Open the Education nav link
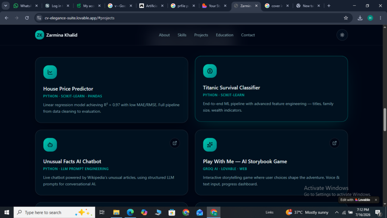The height and width of the screenshot is (218, 387). click(224, 35)
